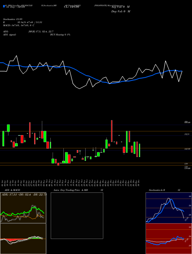Click the last date label on the x-axis
Image resolution: width=192 pixels, height=254 pixels.
tap(139, 183)
